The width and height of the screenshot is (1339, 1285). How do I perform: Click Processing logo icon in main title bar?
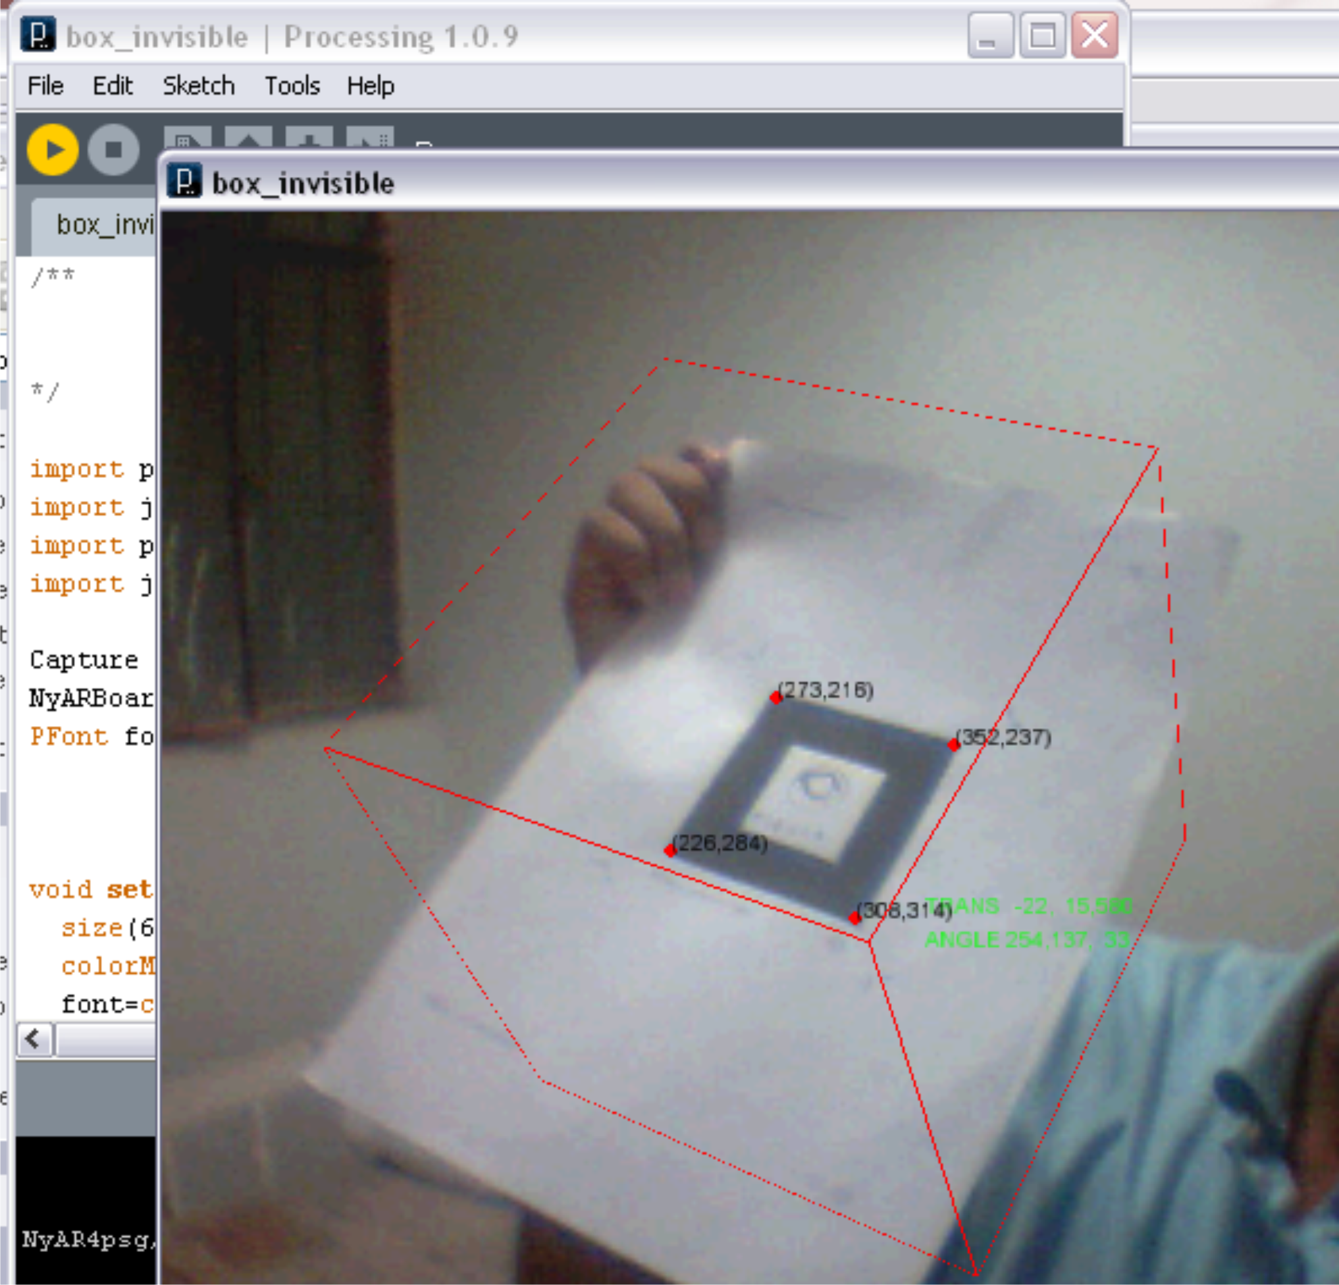[x=38, y=35]
